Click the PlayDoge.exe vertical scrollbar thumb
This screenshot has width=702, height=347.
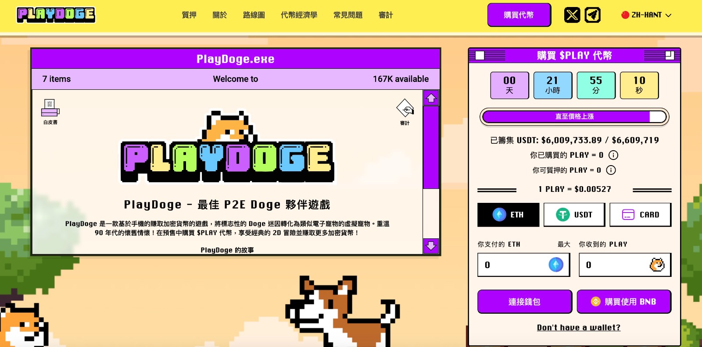click(x=431, y=147)
